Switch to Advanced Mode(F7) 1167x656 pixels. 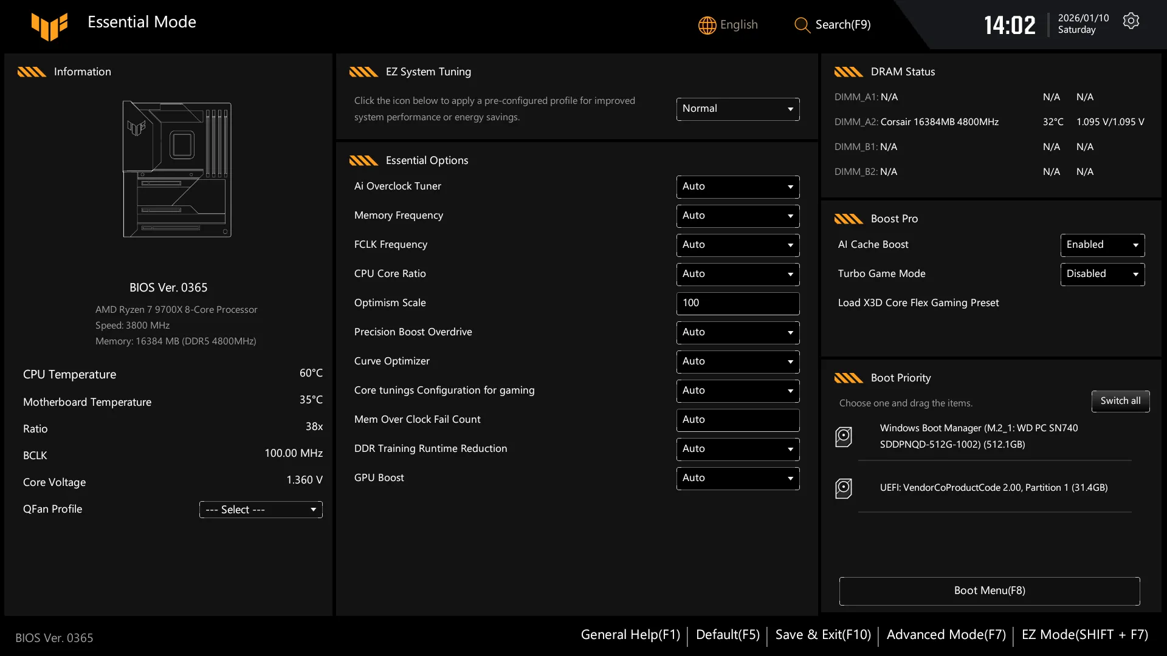click(946, 635)
